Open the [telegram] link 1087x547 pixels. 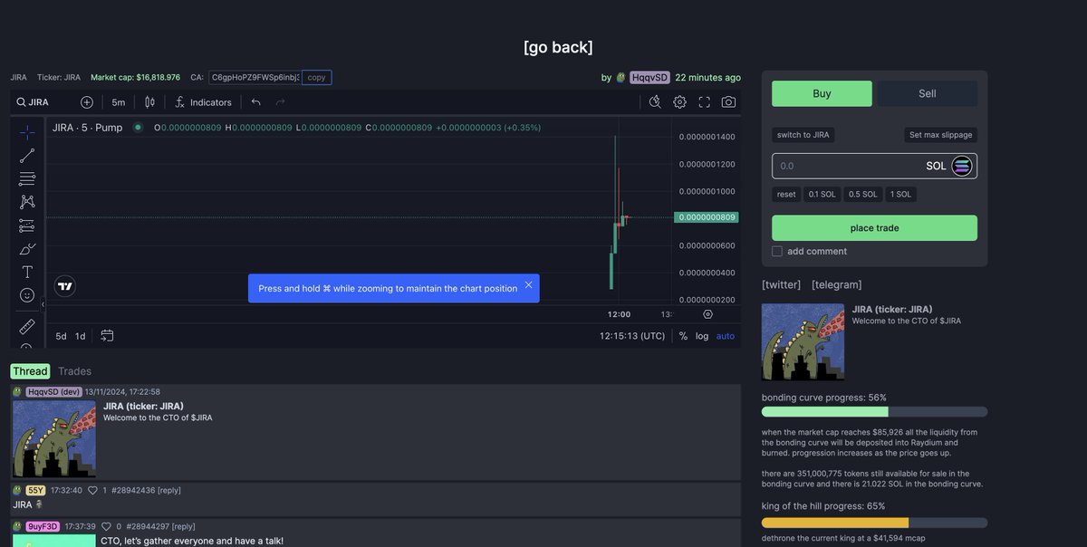pyautogui.click(x=837, y=284)
